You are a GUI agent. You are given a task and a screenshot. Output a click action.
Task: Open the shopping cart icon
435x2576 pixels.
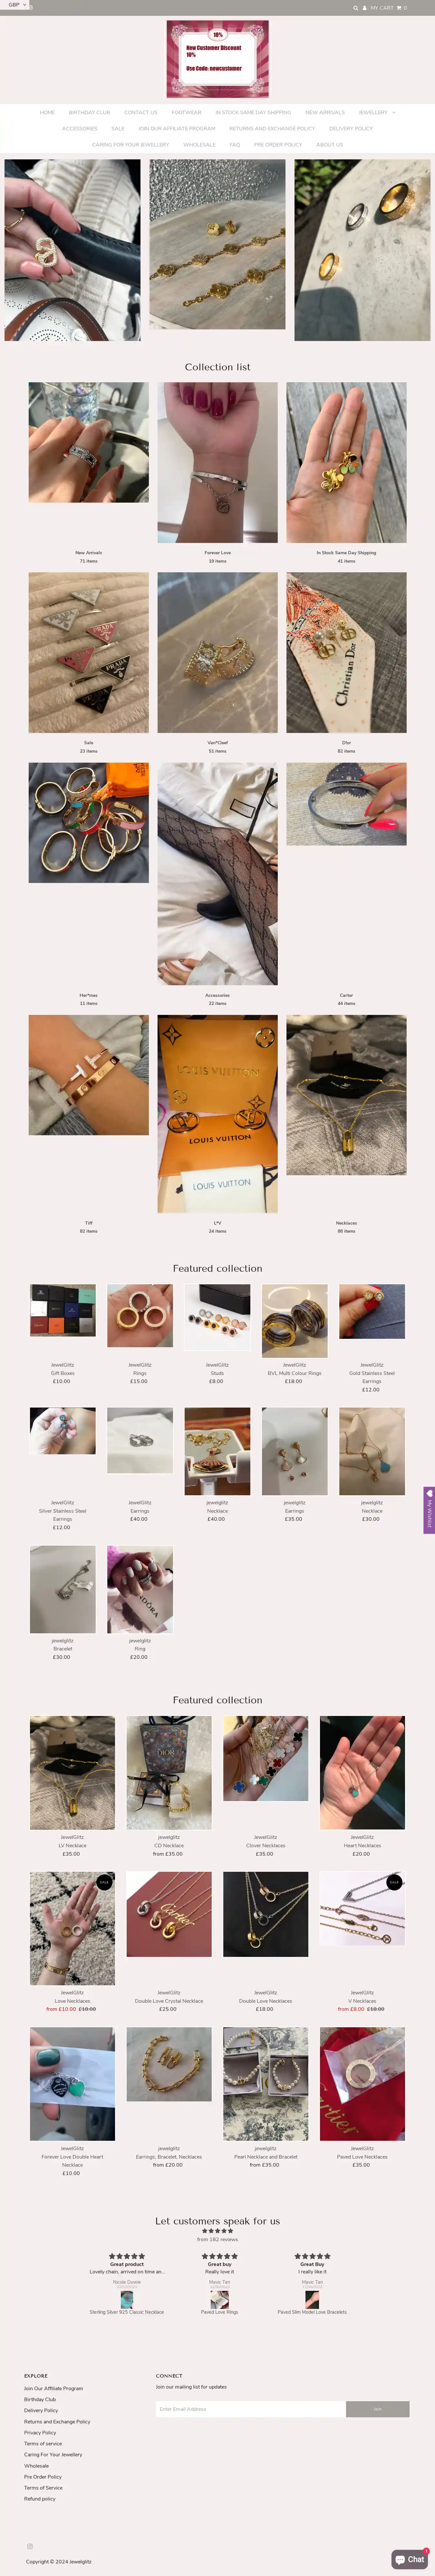399,8
